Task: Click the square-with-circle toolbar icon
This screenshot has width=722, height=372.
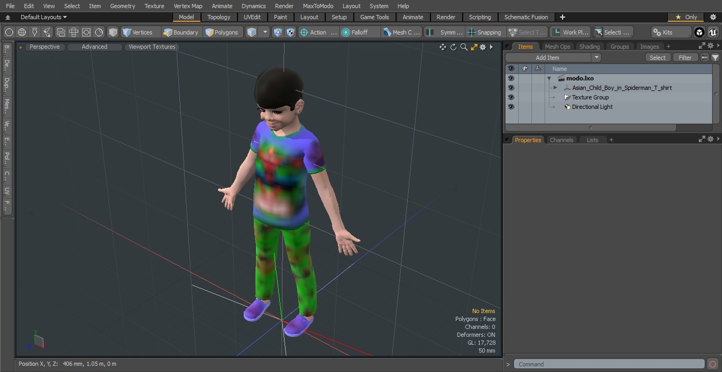Action: pos(86,32)
